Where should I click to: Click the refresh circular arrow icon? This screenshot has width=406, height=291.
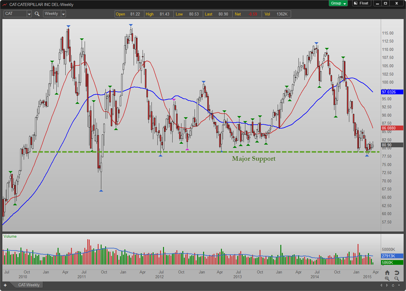coord(393,285)
